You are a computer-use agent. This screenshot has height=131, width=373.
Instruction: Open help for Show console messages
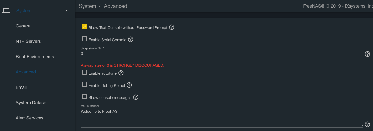[136, 97]
